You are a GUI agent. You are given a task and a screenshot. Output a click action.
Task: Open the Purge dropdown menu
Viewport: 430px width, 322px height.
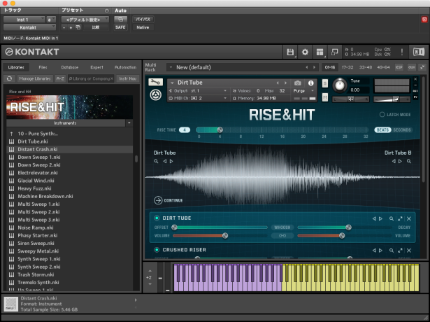click(301, 91)
